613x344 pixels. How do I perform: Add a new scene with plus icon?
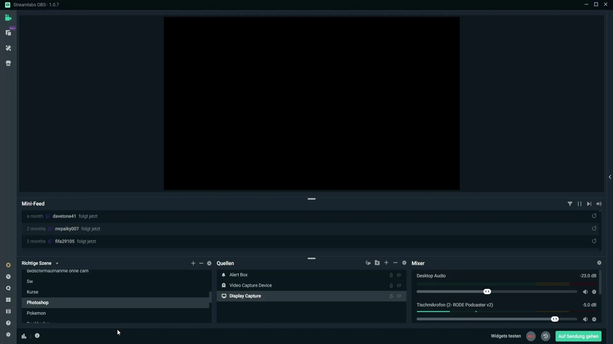[193, 263]
